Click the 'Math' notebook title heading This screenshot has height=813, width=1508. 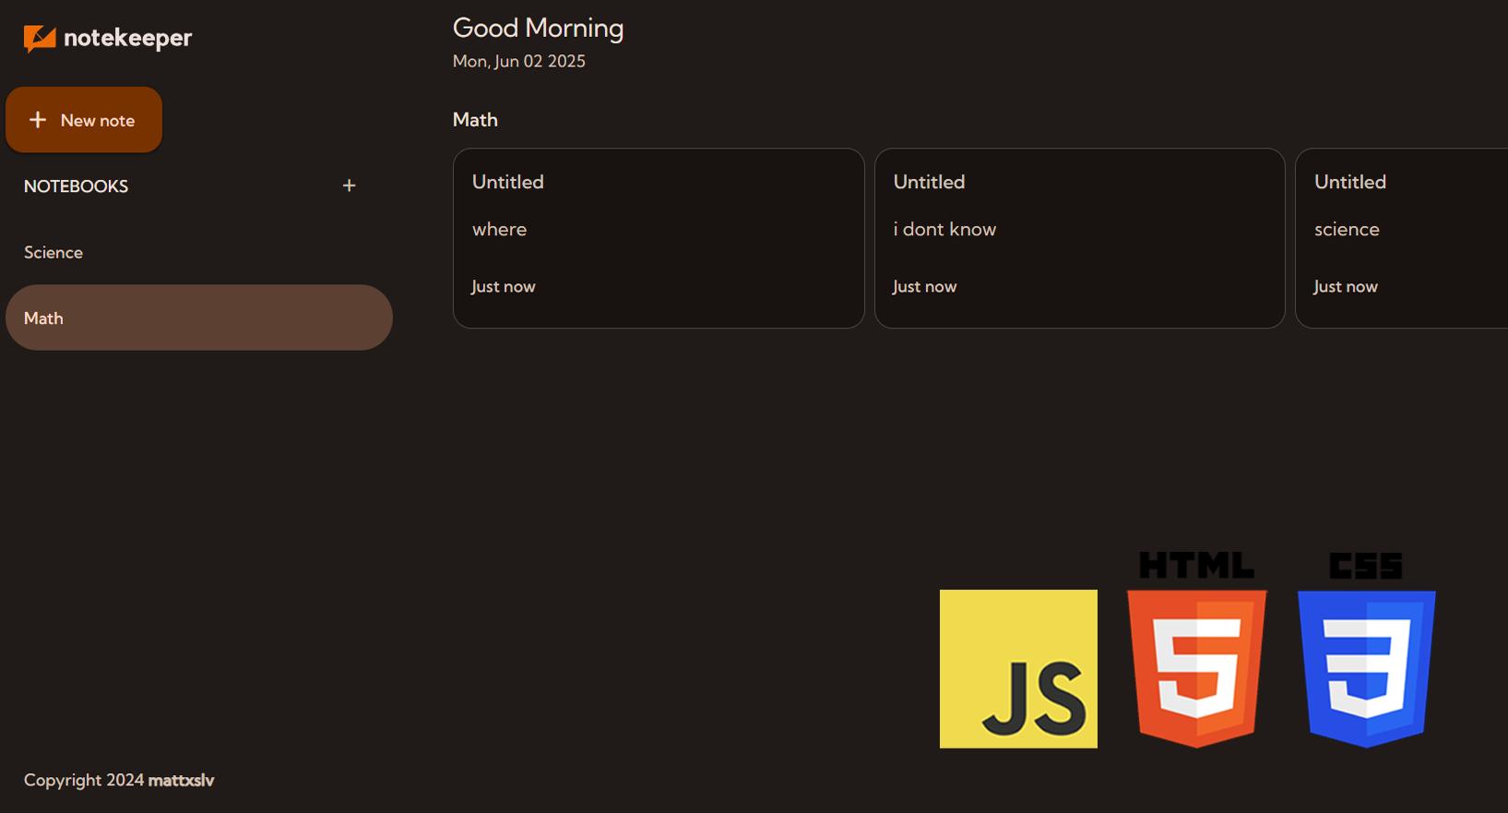(x=476, y=120)
